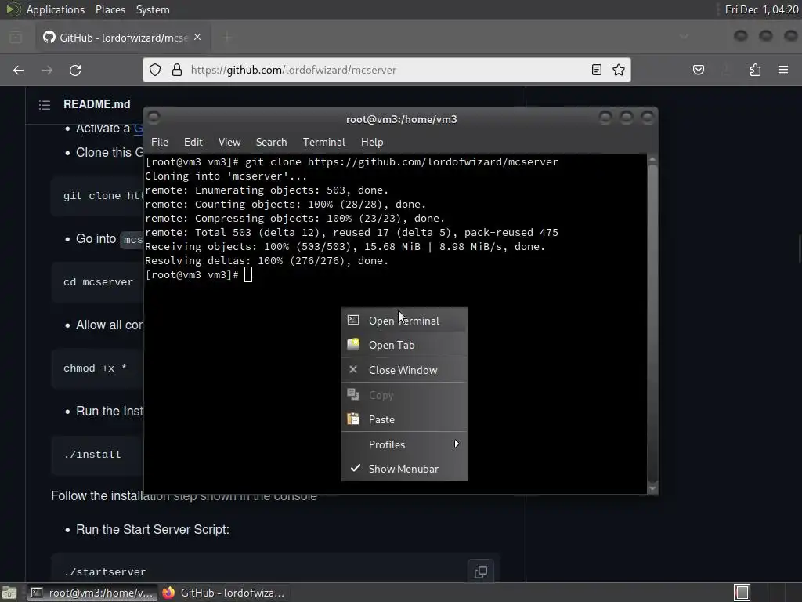
Task: Select Open Tab menu entry
Action: [x=404, y=345]
